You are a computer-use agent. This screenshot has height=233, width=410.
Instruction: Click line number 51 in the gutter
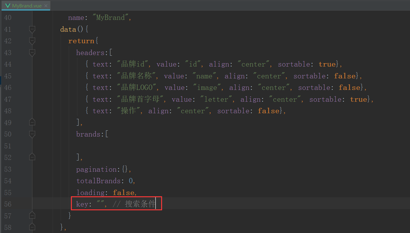[x=8, y=146]
